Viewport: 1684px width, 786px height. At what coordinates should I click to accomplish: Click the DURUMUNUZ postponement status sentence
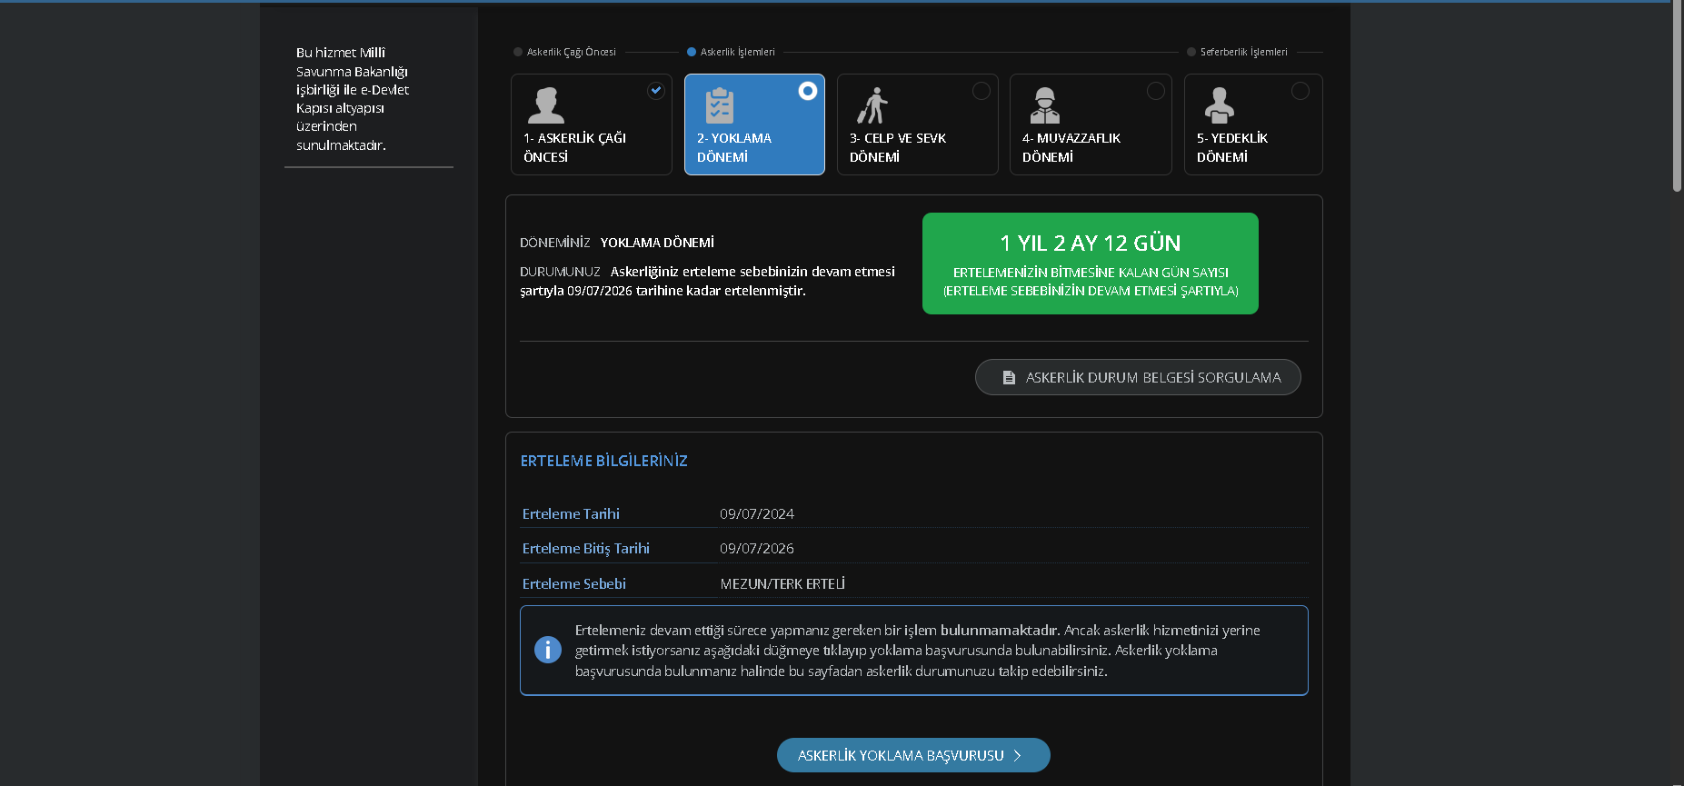tap(708, 281)
